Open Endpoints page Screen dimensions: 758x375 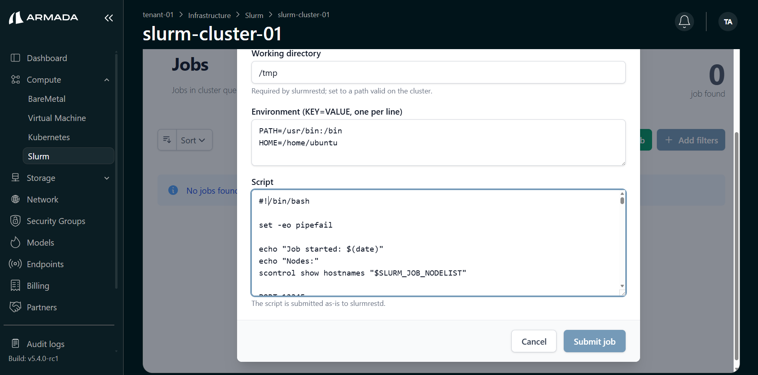pos(45,264)
